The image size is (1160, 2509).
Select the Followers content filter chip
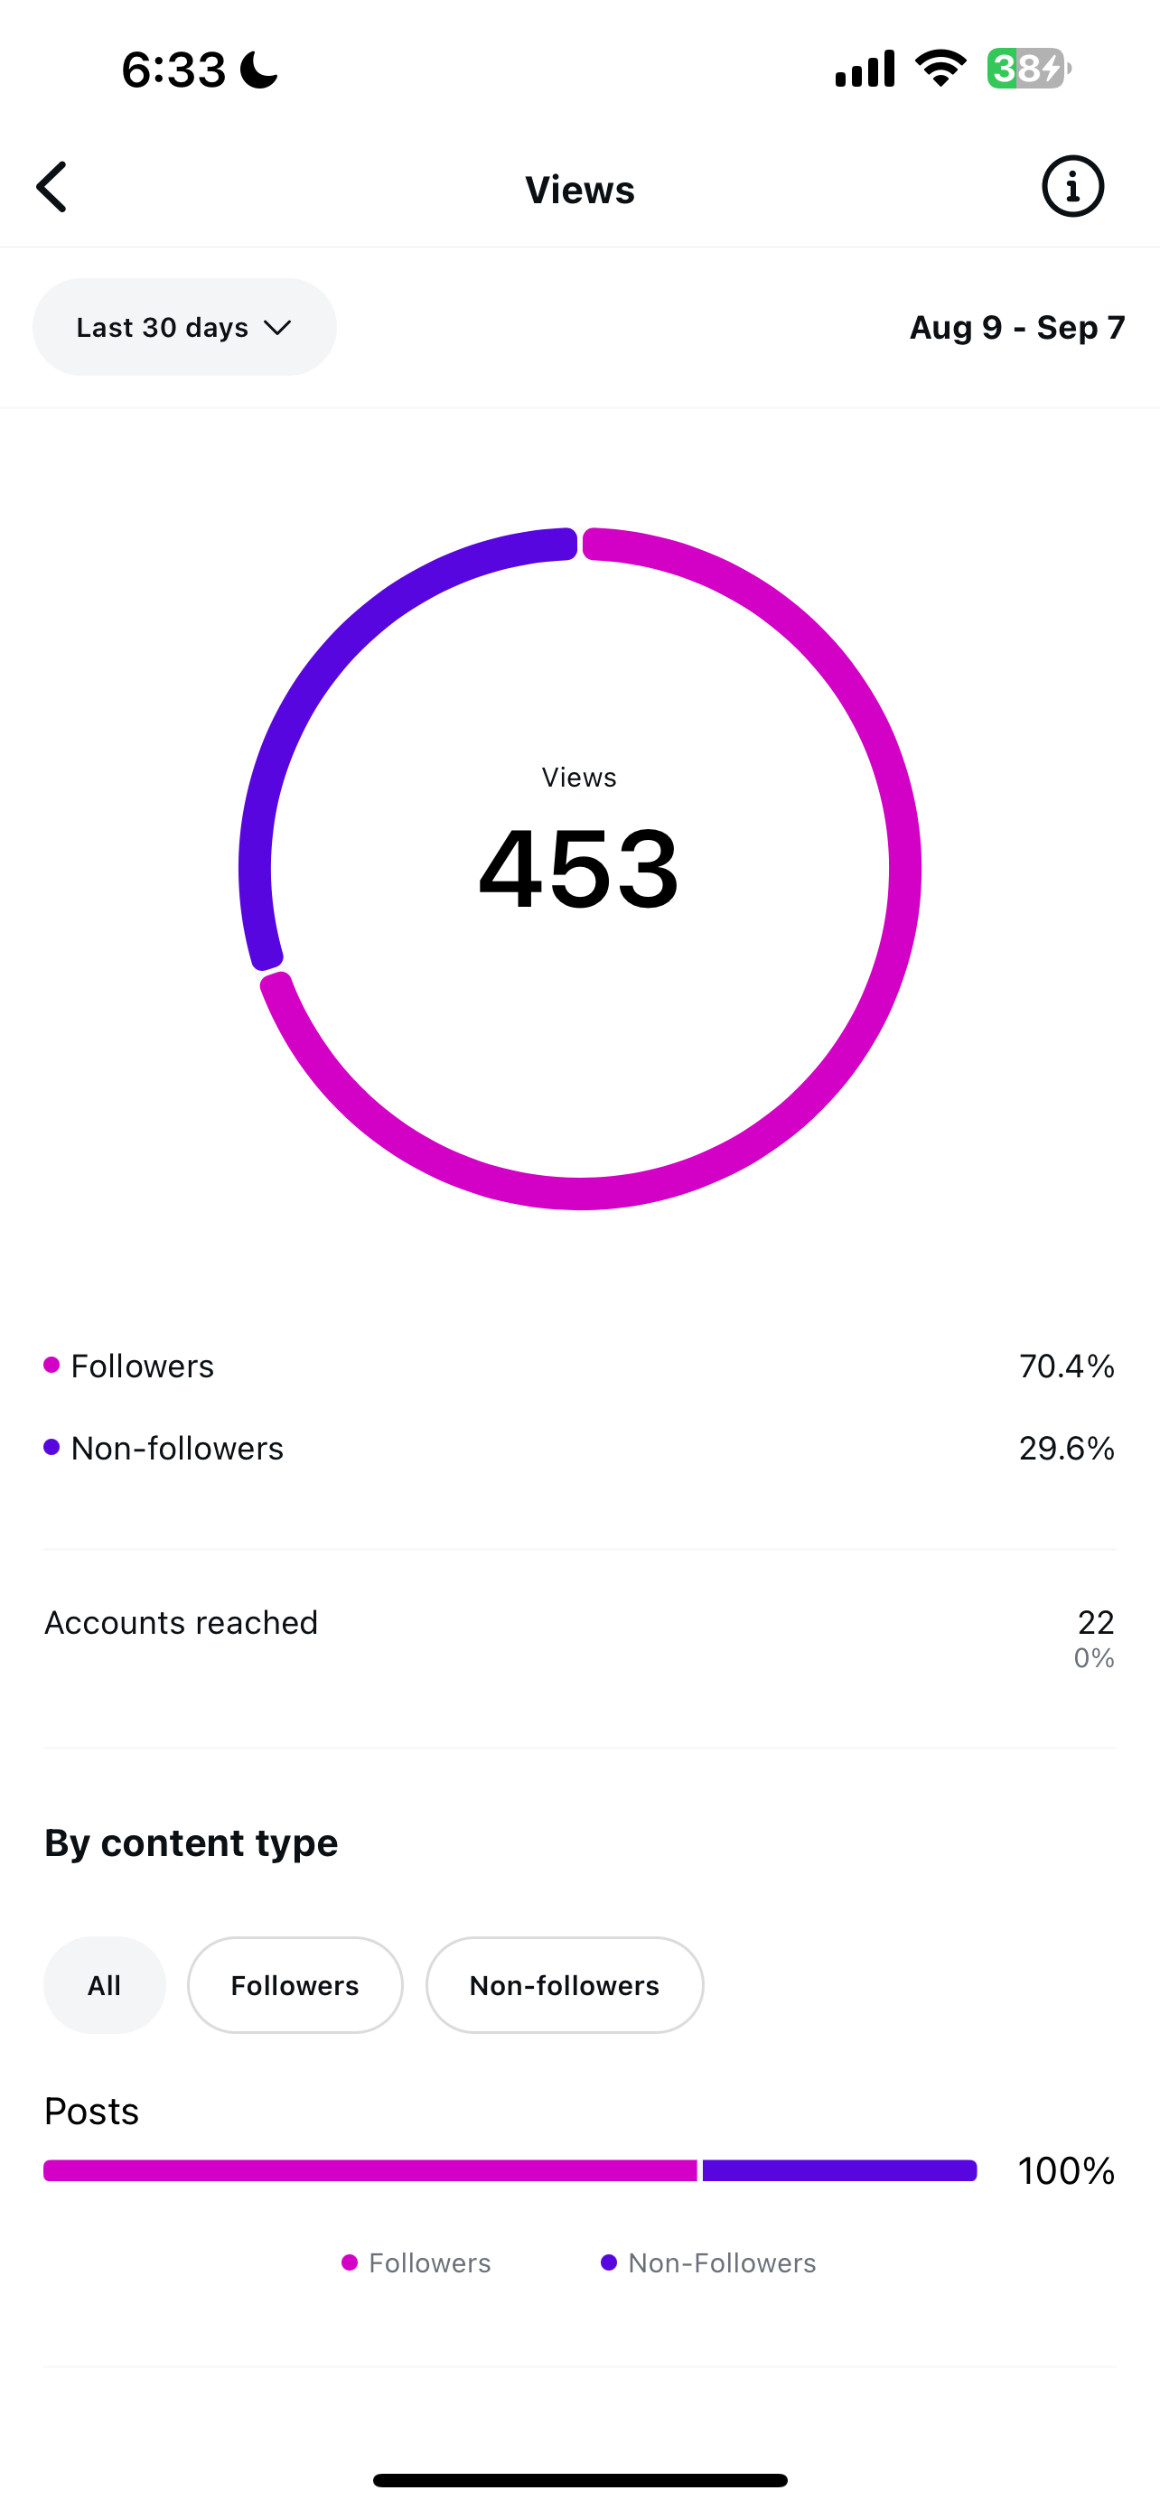[x=295, y=1985]
